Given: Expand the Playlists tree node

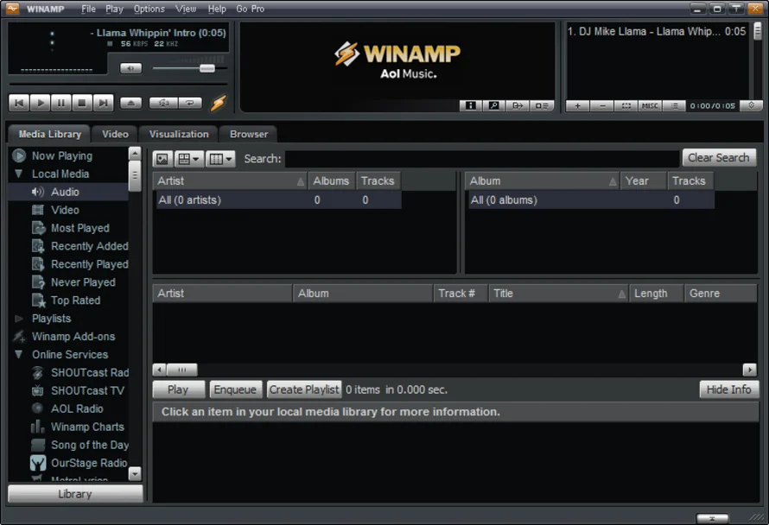Looking at the screenshot, I should 18,319.
